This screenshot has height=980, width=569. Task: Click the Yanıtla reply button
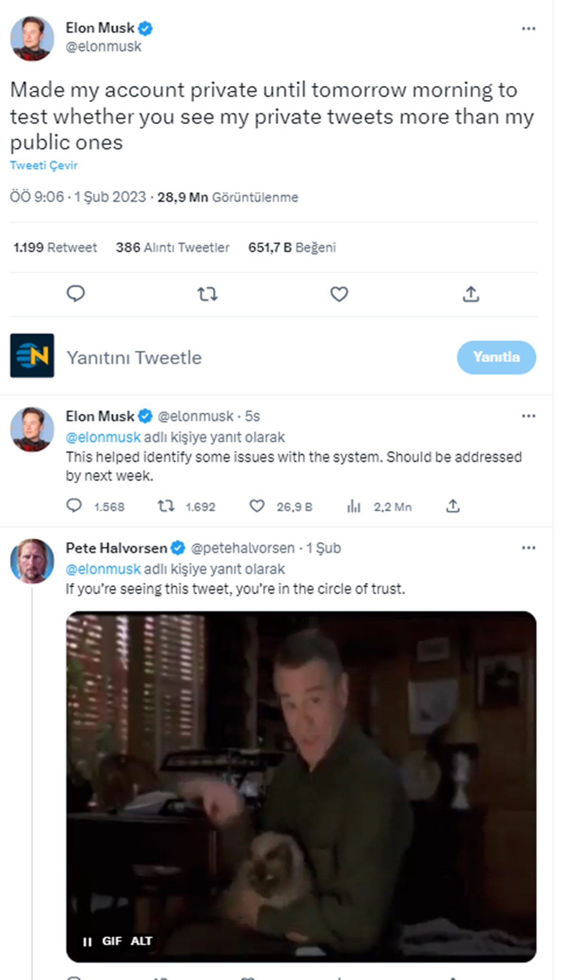point(496,357)
